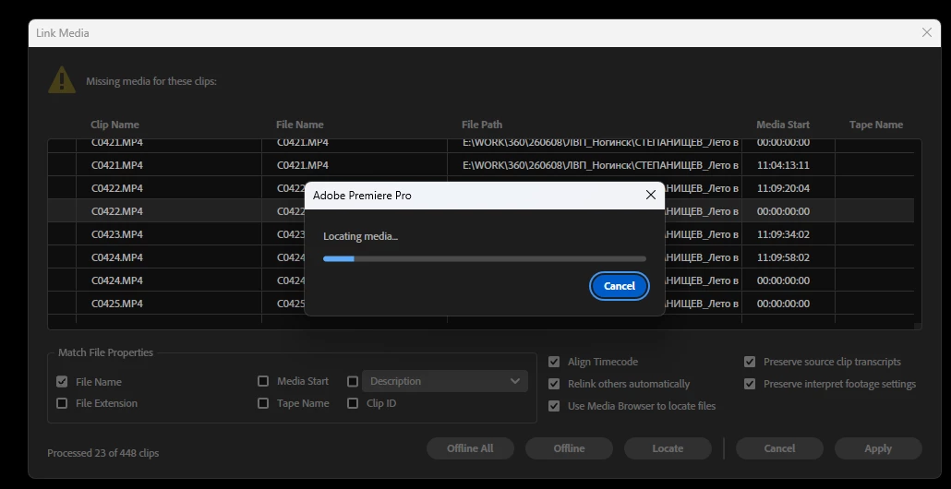This screenshot has height=489, width=951.
Task: Select media start value 11:09:34:02
Action: point(783,234)
